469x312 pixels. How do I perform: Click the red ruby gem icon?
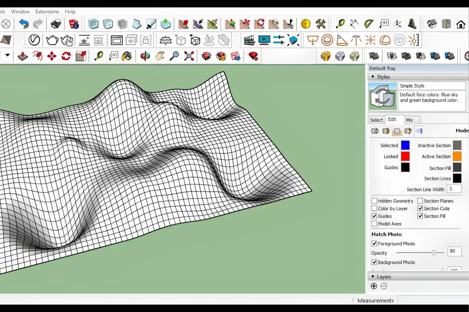tap(253, 56)
